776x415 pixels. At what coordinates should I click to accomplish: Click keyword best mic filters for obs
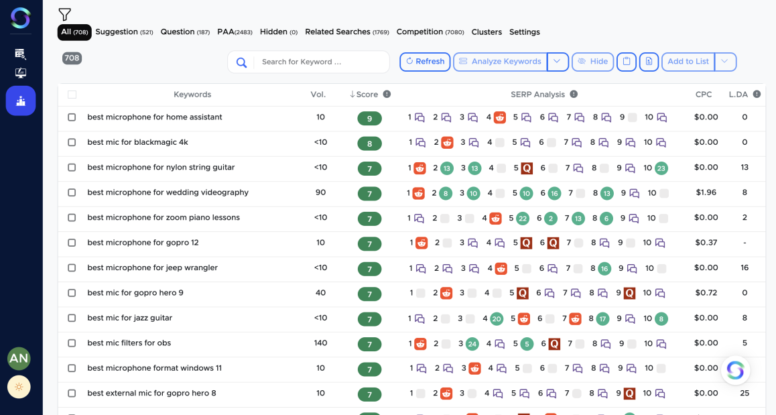click(x=129, y=343)
